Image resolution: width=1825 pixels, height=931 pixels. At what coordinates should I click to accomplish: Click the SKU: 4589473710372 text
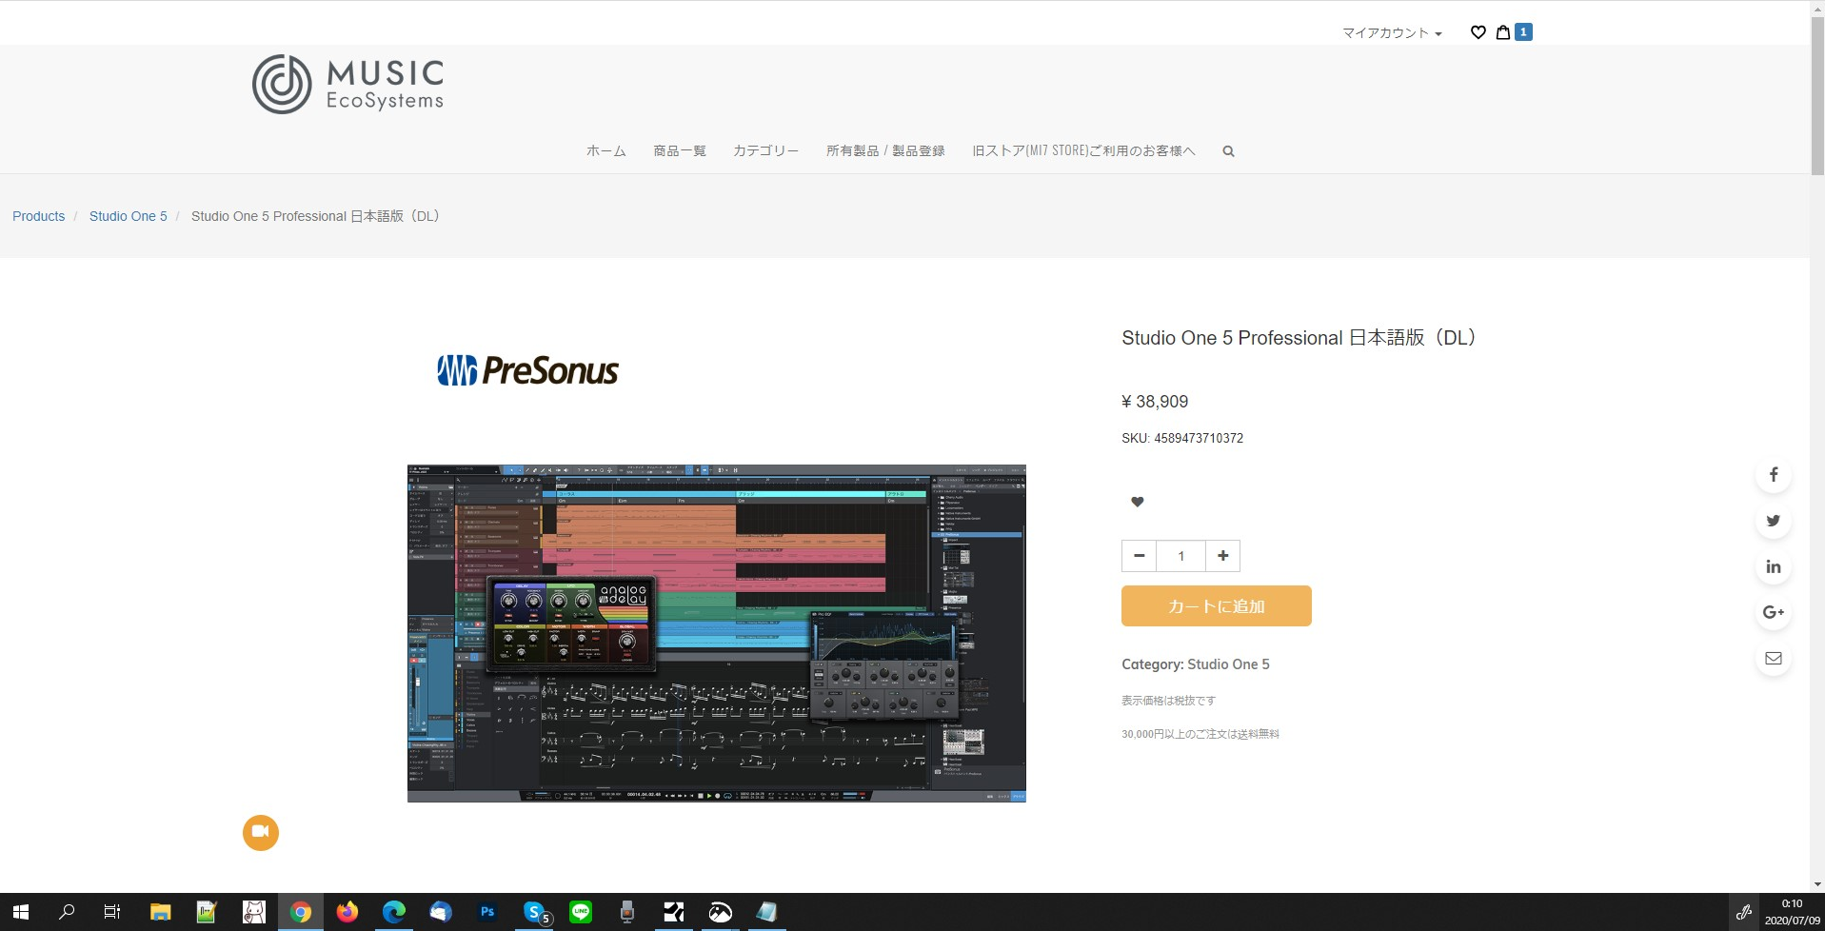pyautogui.click(x=1182, y=438)
